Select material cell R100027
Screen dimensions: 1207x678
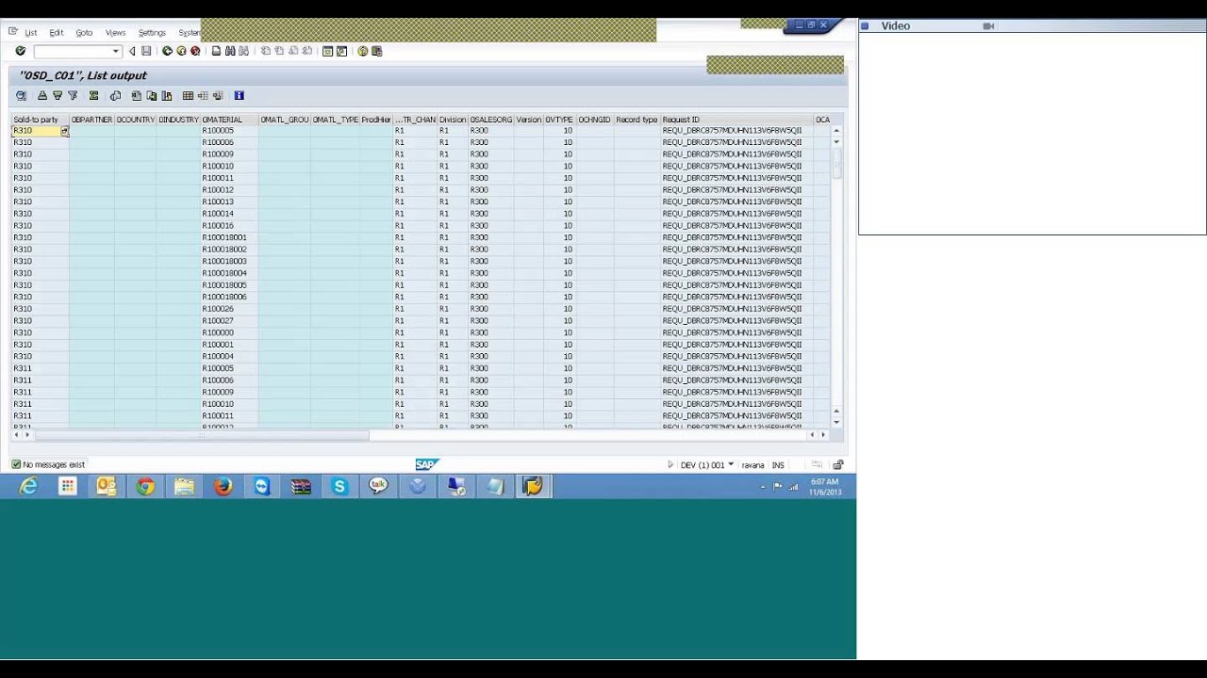coord(229,321)
